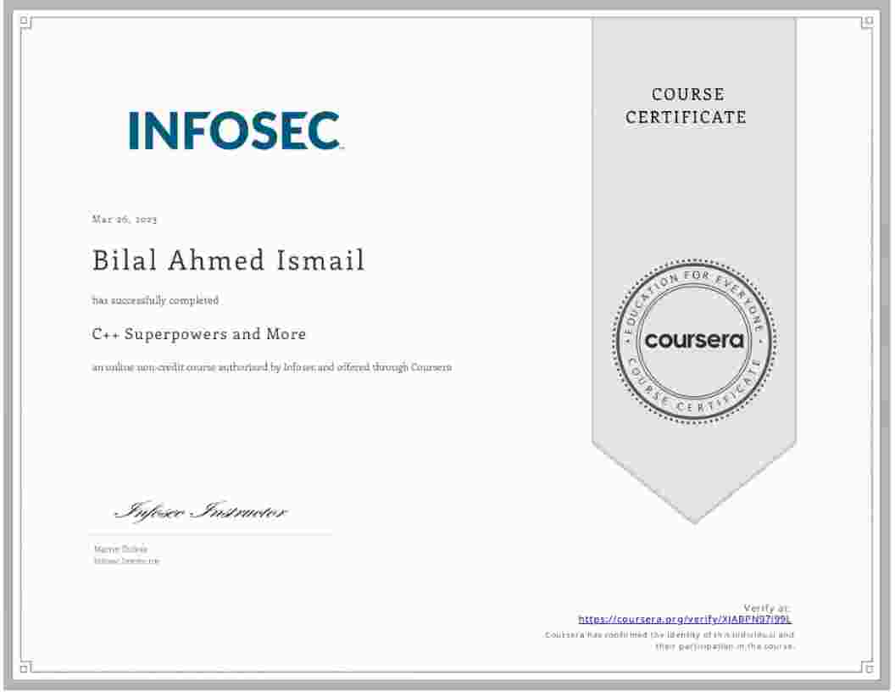
Task: Click the Coursera seal badge
Action: (x=694, y=340)
